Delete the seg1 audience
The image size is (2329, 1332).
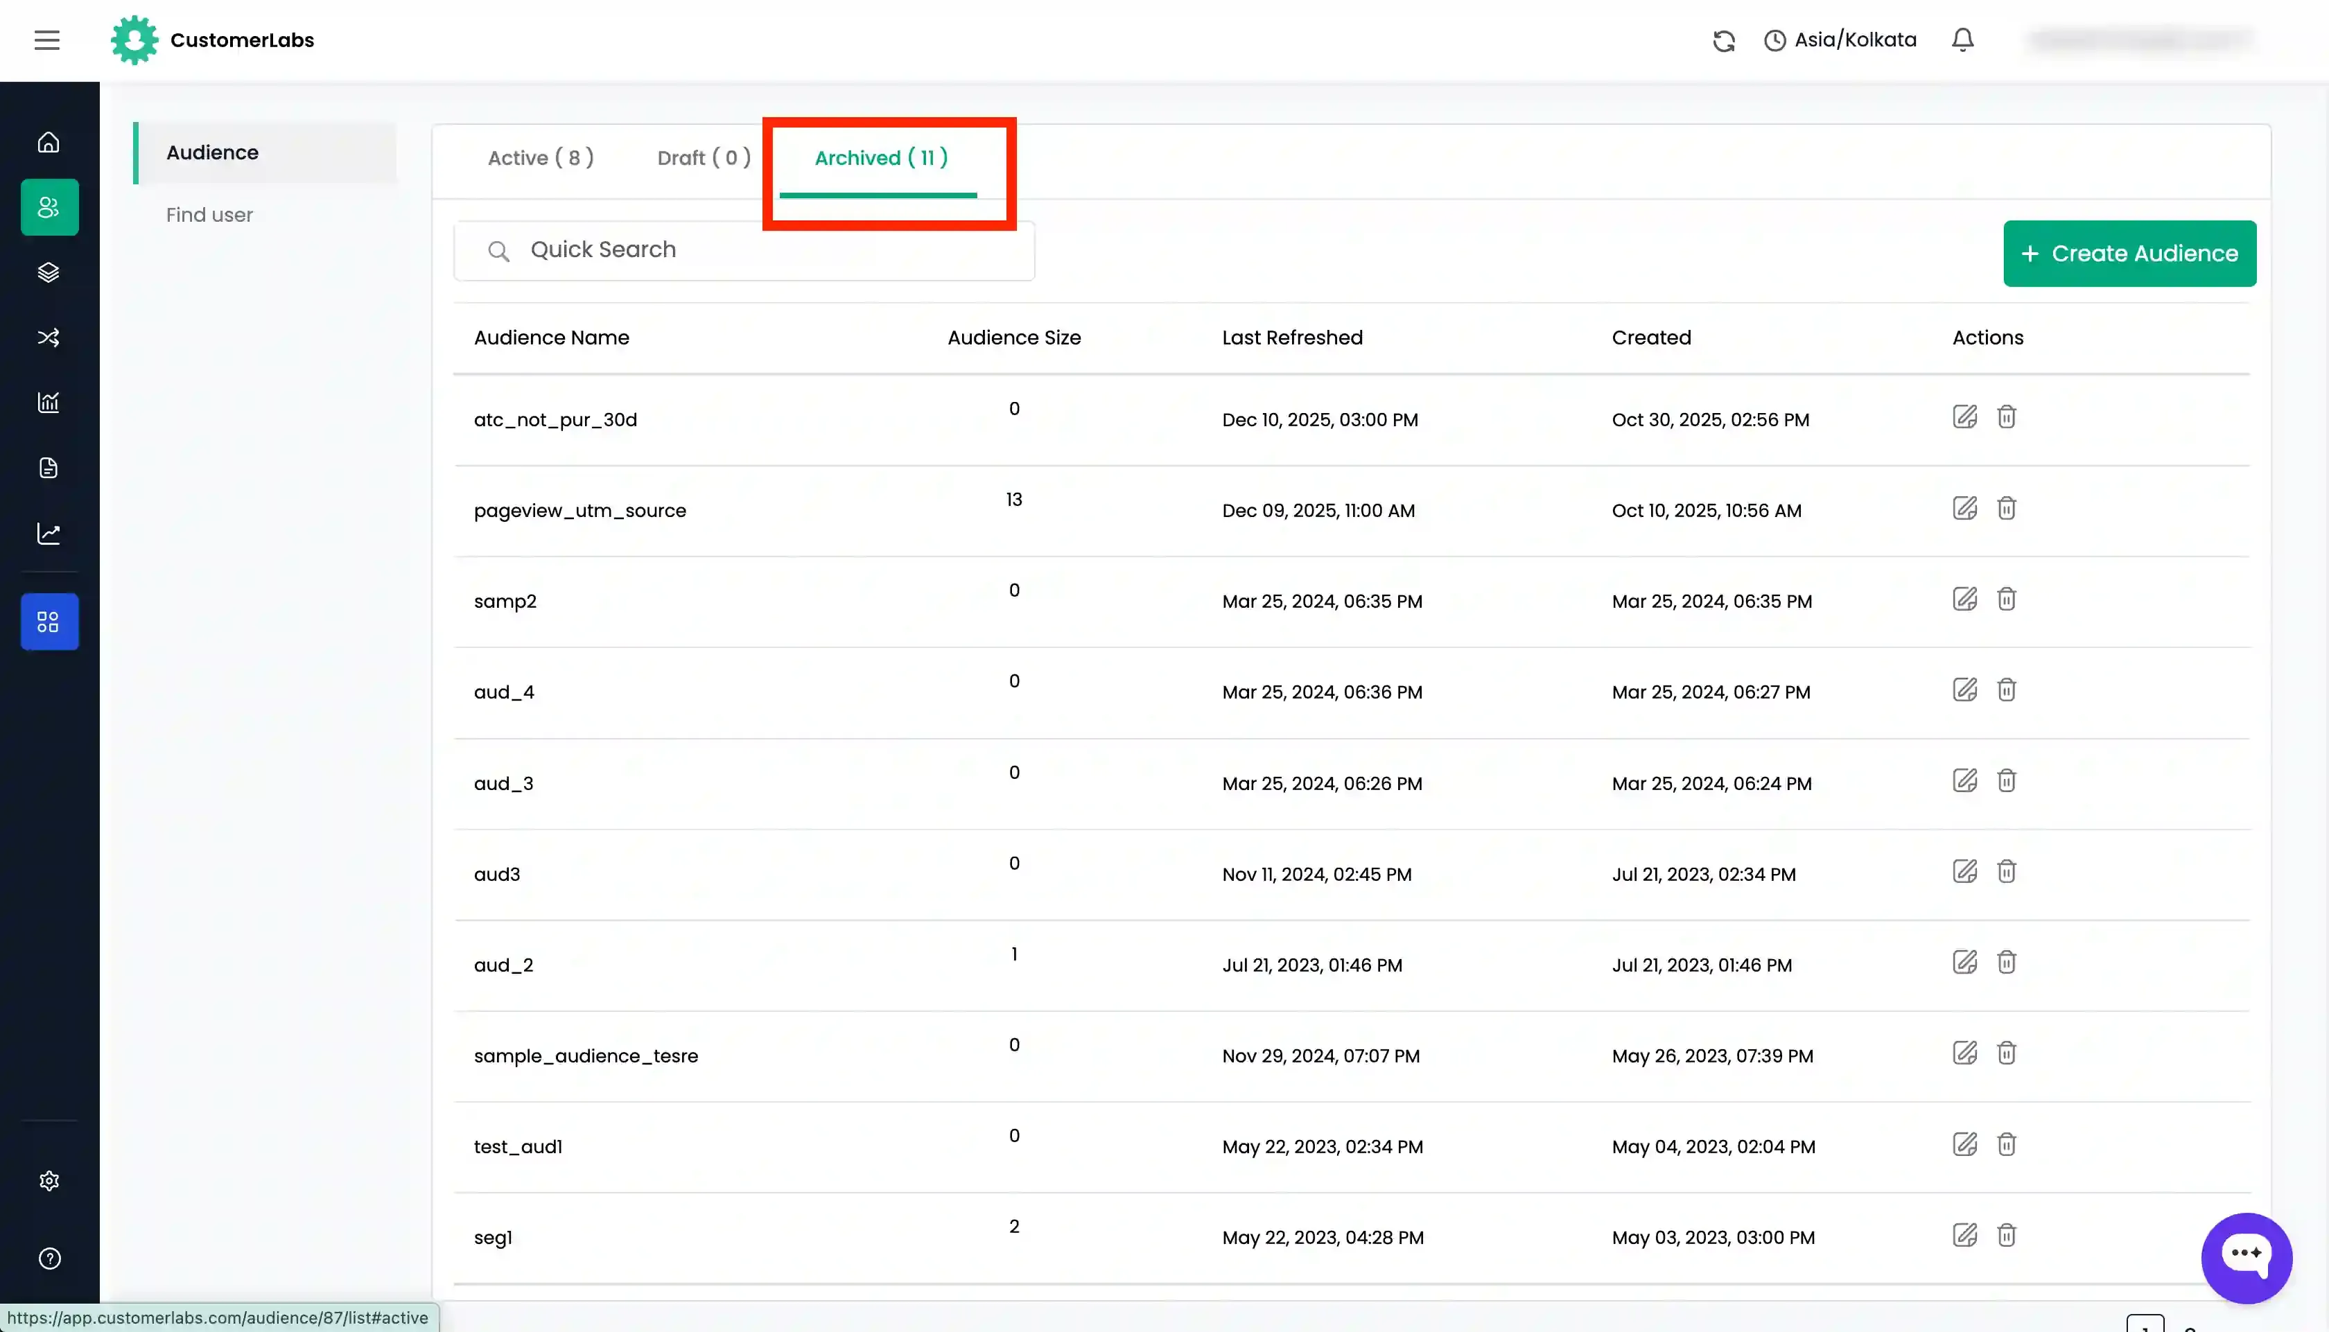tap(2006, 1235)
